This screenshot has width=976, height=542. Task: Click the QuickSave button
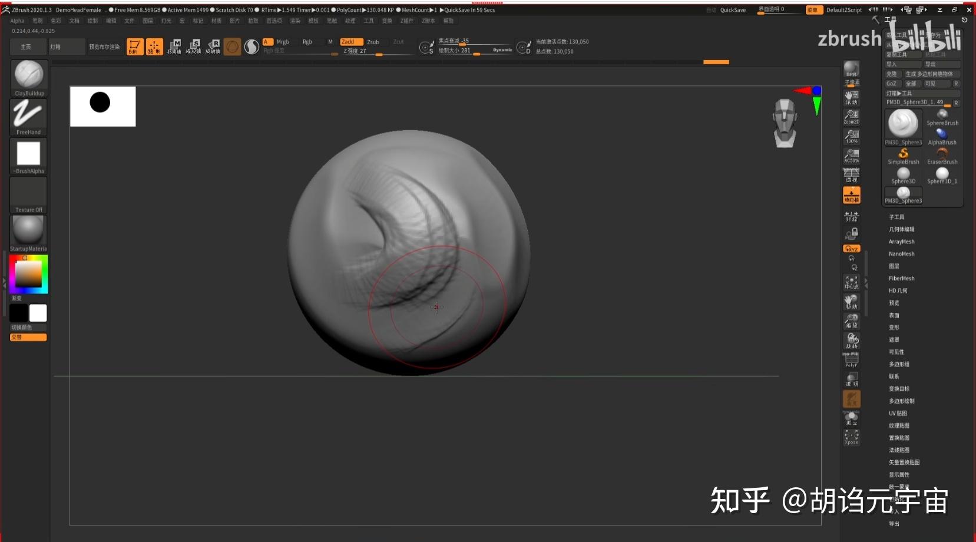(733, 9)
